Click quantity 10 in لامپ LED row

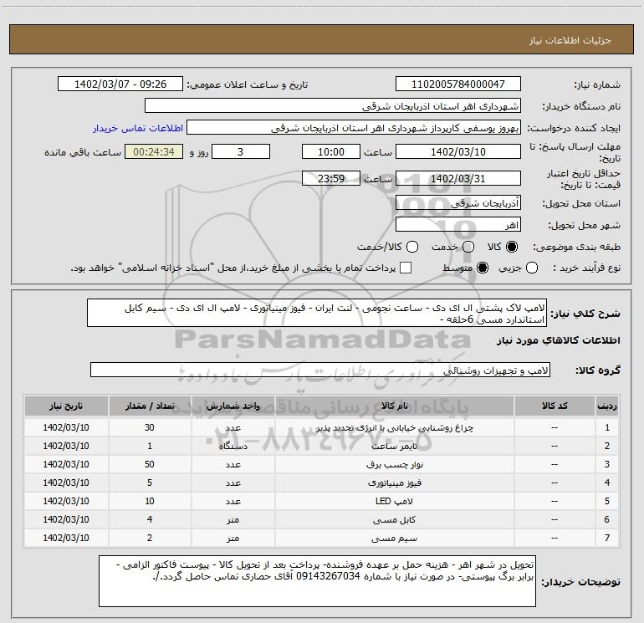point(150,501)
